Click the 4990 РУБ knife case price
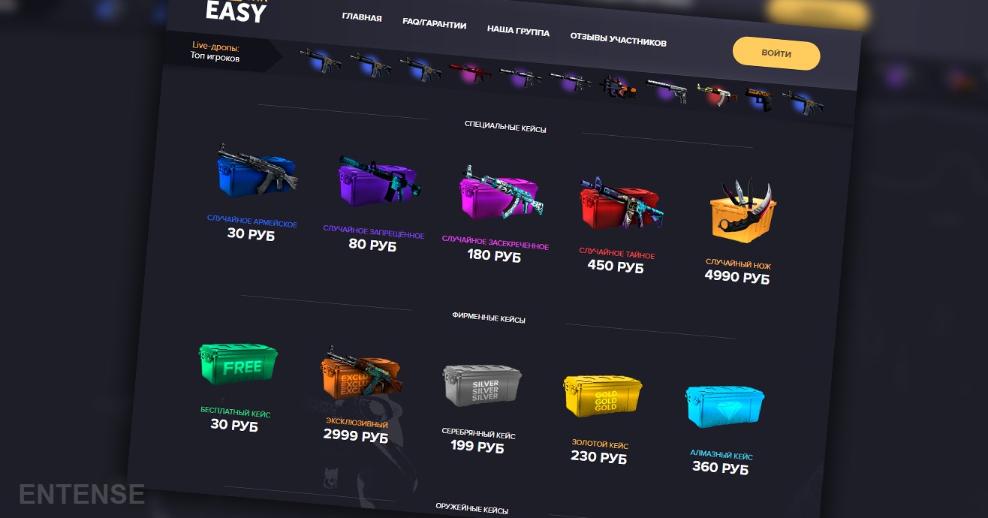This screenshot has width=988, height=518. 736,276
